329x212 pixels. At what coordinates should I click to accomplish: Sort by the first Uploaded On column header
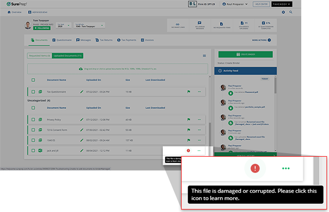point(94,80)
